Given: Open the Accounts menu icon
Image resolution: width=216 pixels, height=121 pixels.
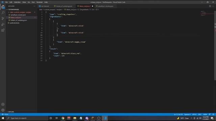Looking at the screenshot, I should click(x=3, y=104).
